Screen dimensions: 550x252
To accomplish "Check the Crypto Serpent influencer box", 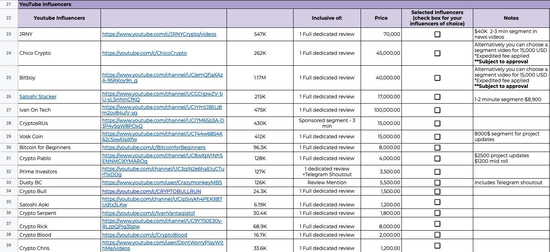I will coord(437,213).
